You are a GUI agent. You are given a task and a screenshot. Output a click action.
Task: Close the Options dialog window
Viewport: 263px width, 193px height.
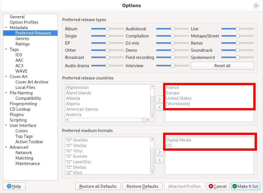pos(256,6)
